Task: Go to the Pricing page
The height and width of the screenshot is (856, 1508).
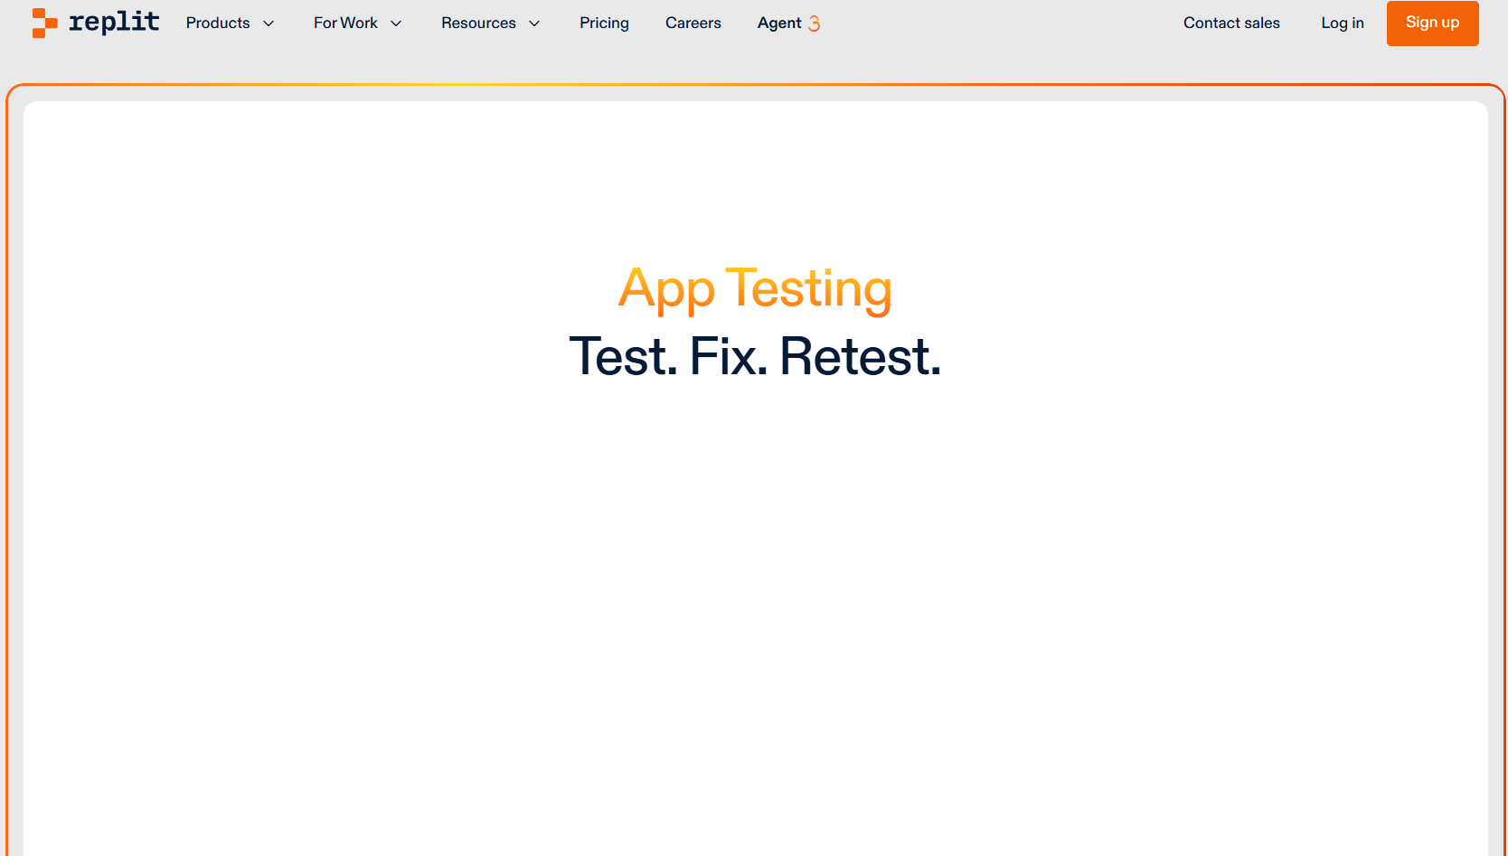Action: click(x=604, y=24)
